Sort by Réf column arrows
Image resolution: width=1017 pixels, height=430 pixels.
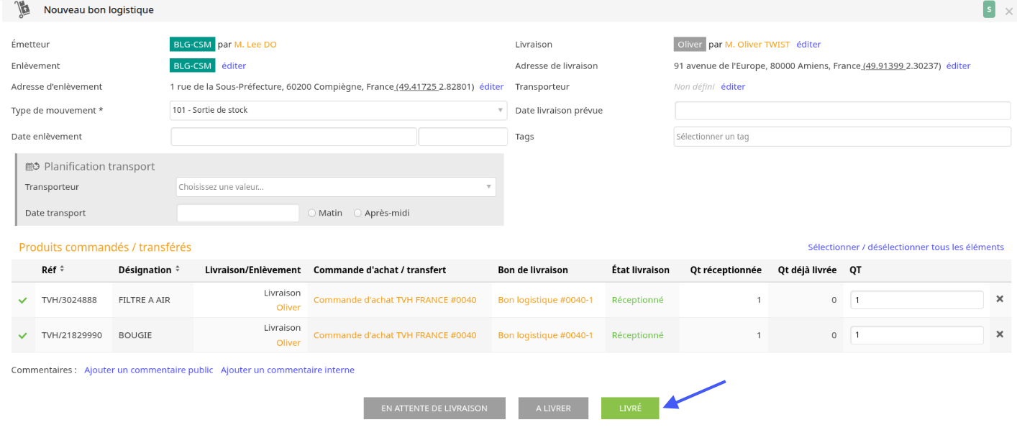[62, 270]
